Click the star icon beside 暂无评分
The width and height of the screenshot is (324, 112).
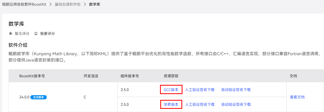tap(11, 33)
